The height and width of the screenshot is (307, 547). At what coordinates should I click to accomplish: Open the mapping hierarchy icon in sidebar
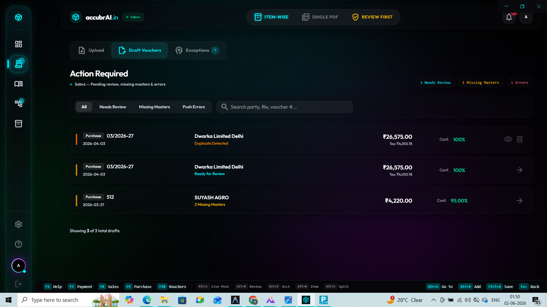click(x=18, y=103)
